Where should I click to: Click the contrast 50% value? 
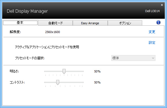(97, 82)
